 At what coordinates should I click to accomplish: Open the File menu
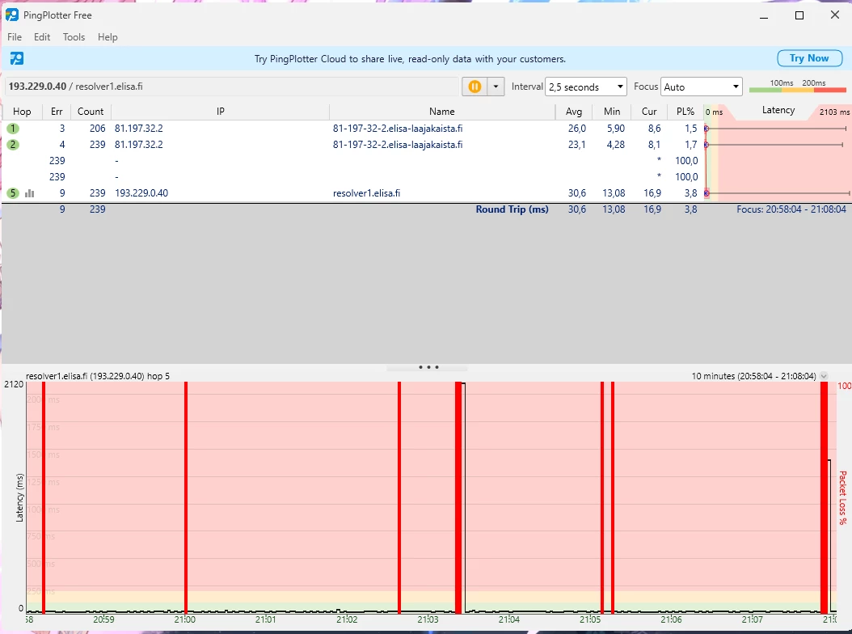pyautogui.click(x=15, y=37)
